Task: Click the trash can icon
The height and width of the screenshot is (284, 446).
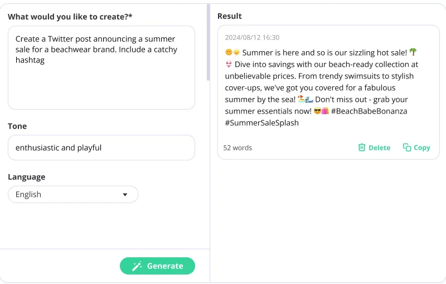Action: click(x=362, y=148)
